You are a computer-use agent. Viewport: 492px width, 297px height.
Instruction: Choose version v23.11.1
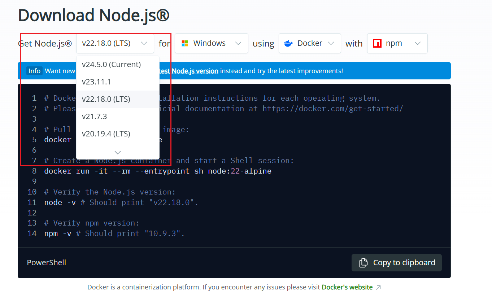tap(118, 82)
